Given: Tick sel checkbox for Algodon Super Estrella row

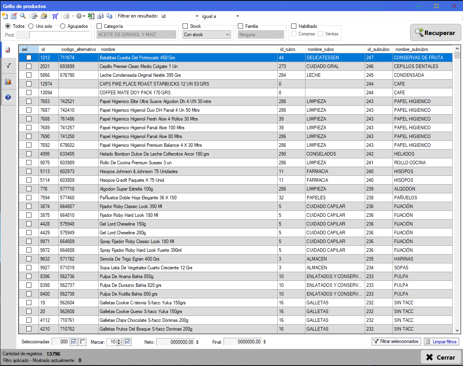Looking at the screenshot, I should tap(29, 189).
